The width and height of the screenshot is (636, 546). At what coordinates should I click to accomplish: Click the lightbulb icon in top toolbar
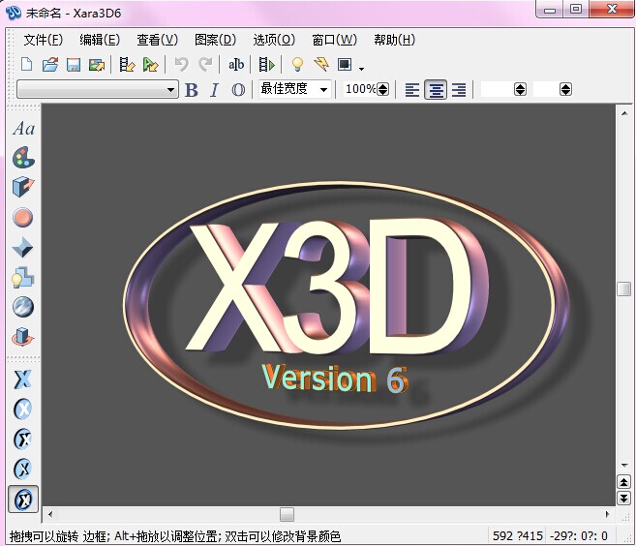(x=297, y=65)
